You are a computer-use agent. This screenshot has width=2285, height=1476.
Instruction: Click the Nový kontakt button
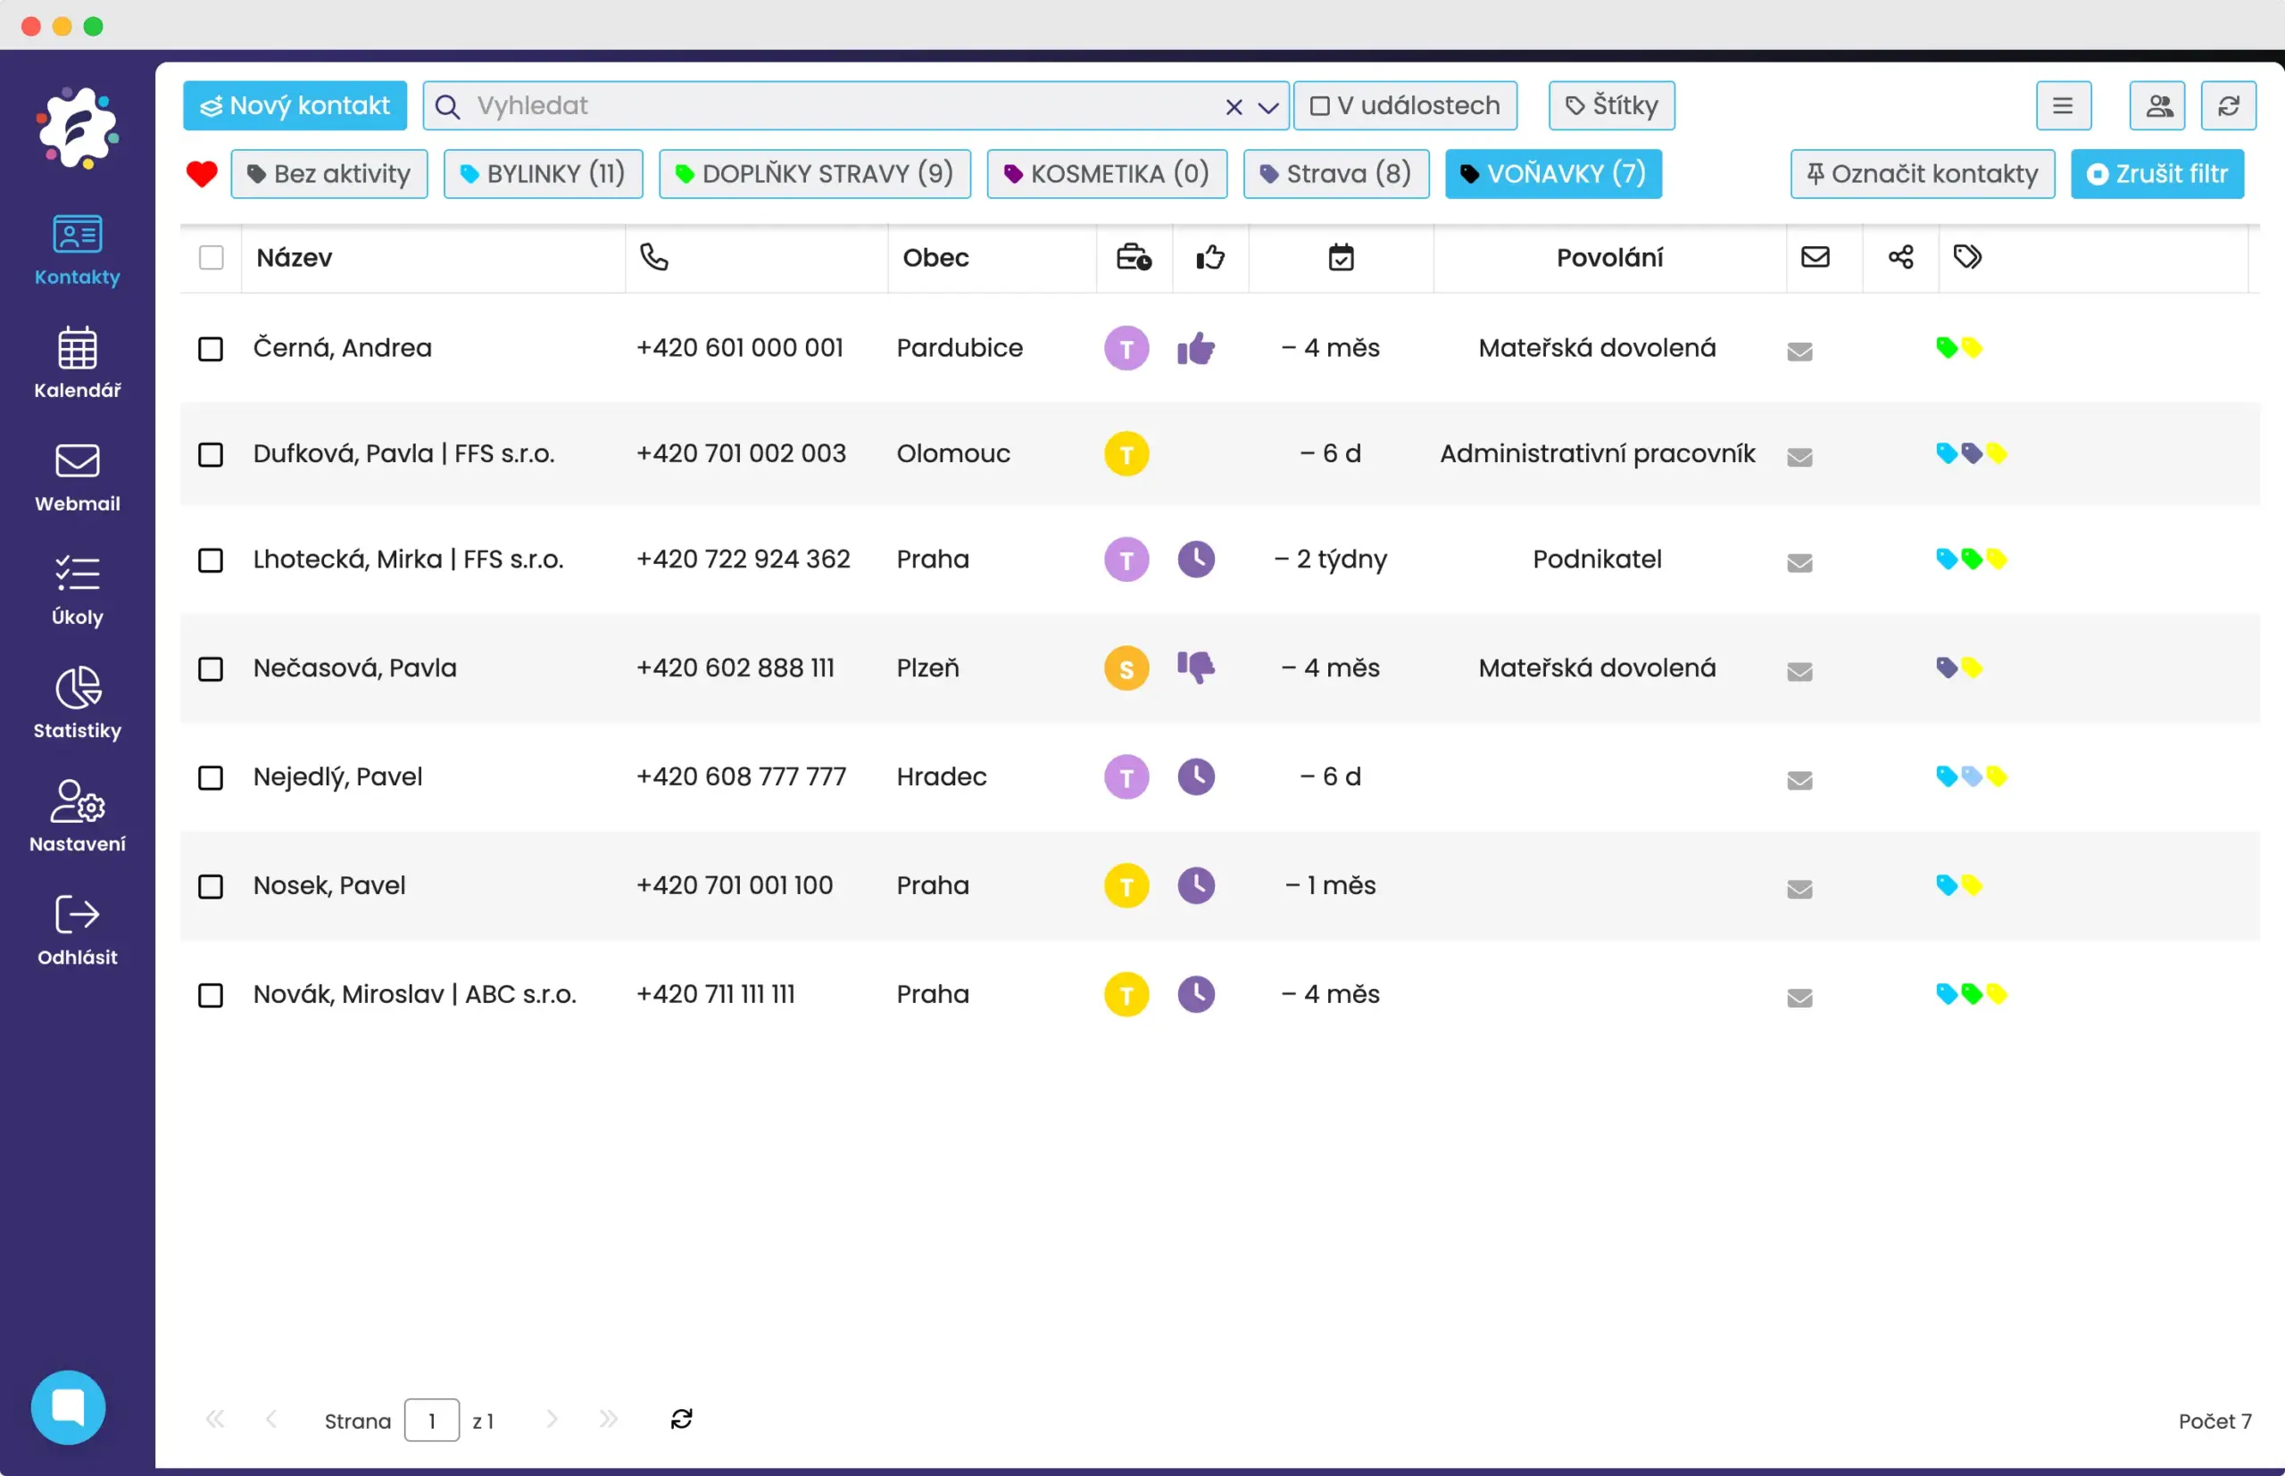pyautogui.click(x=295, y=105)
